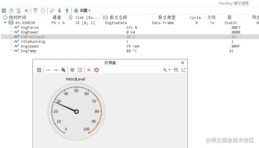Click the 004F raw value cell

pos(236,46)
